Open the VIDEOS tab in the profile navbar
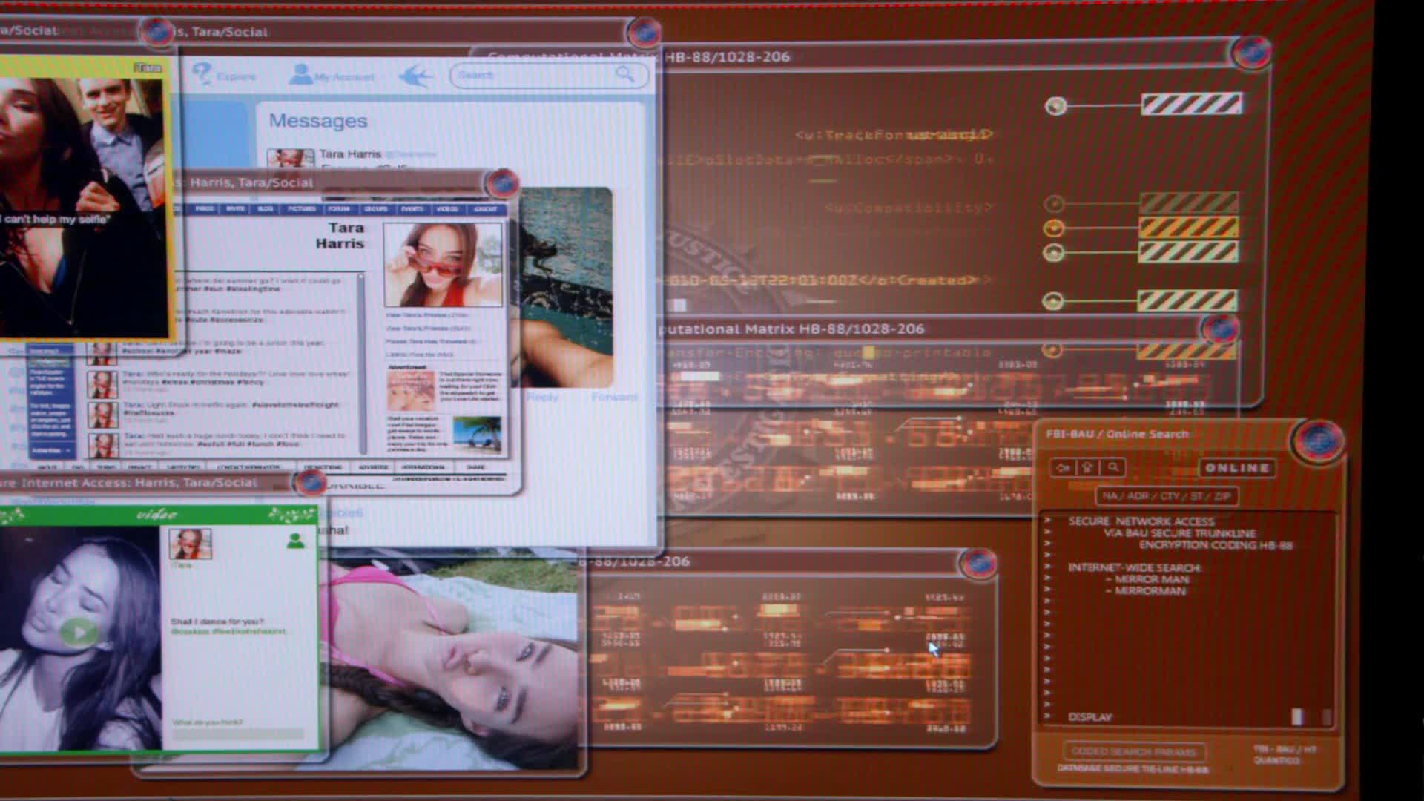Image resolution: width=1424 pixels, height=801 pixels. pyautogui.click(x=447, y=209)
